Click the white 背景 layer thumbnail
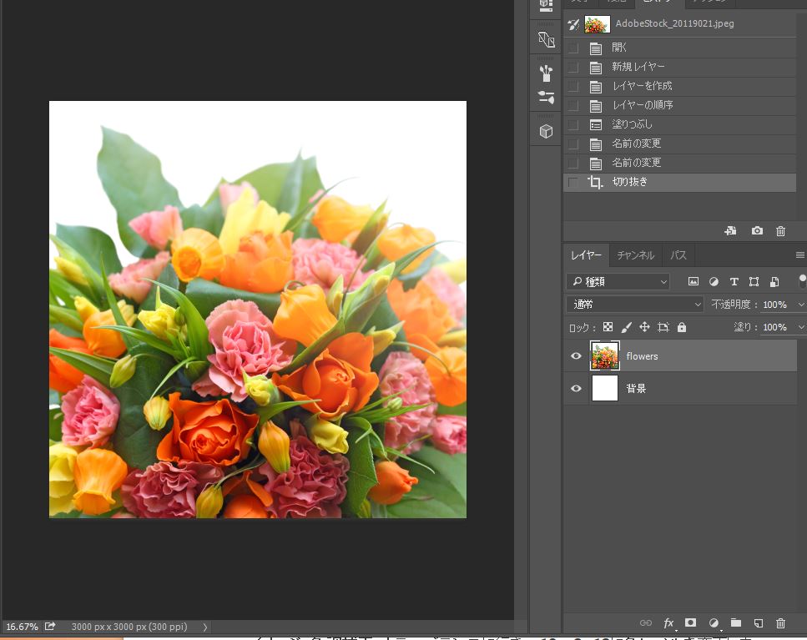 point(605,388)
